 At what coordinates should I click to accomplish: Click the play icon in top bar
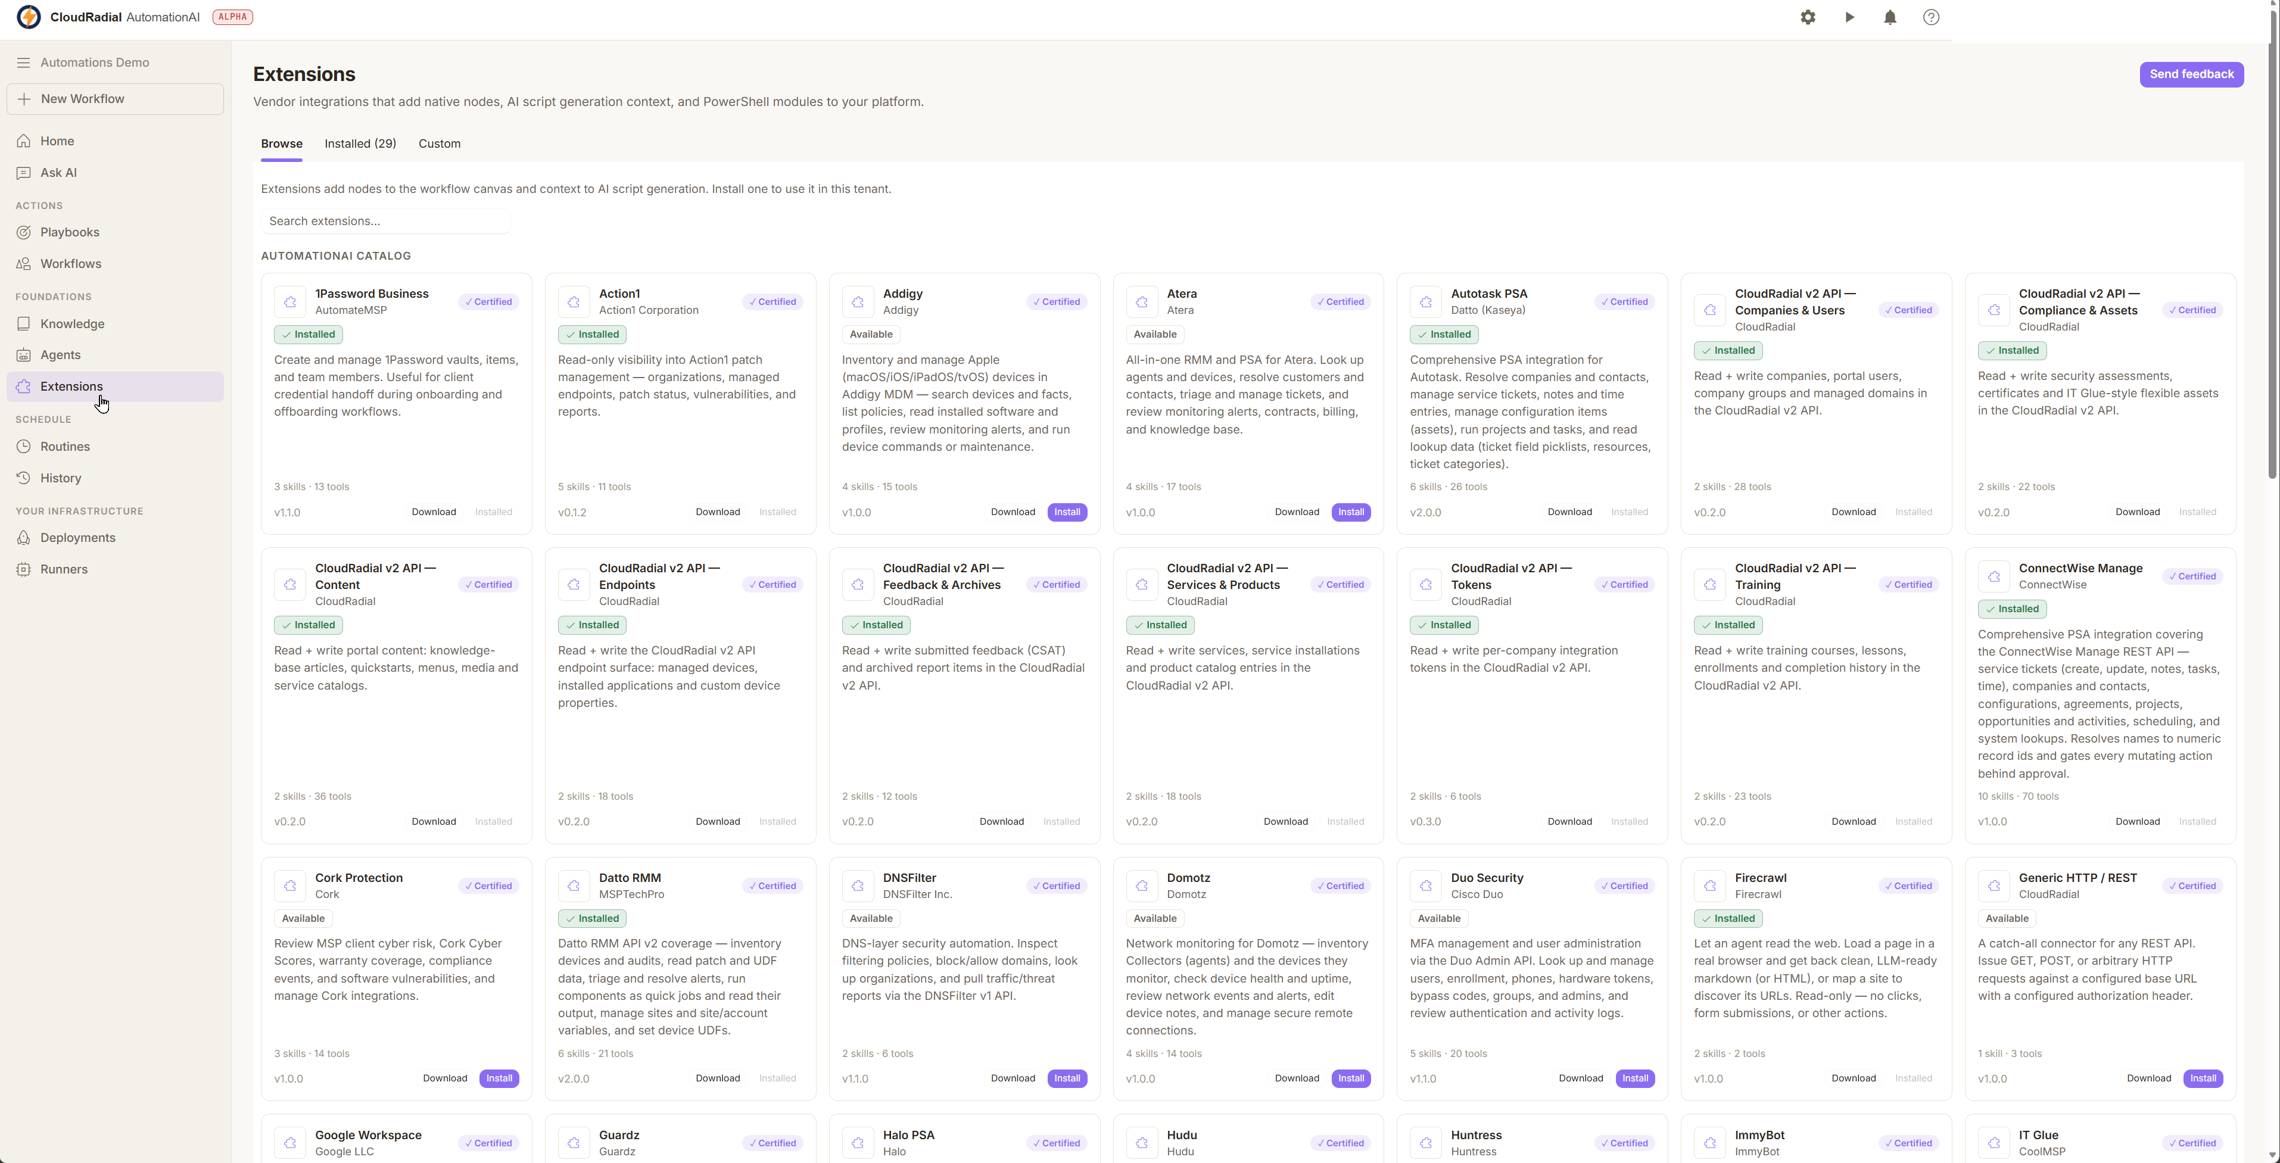[x=1849, y=17]
